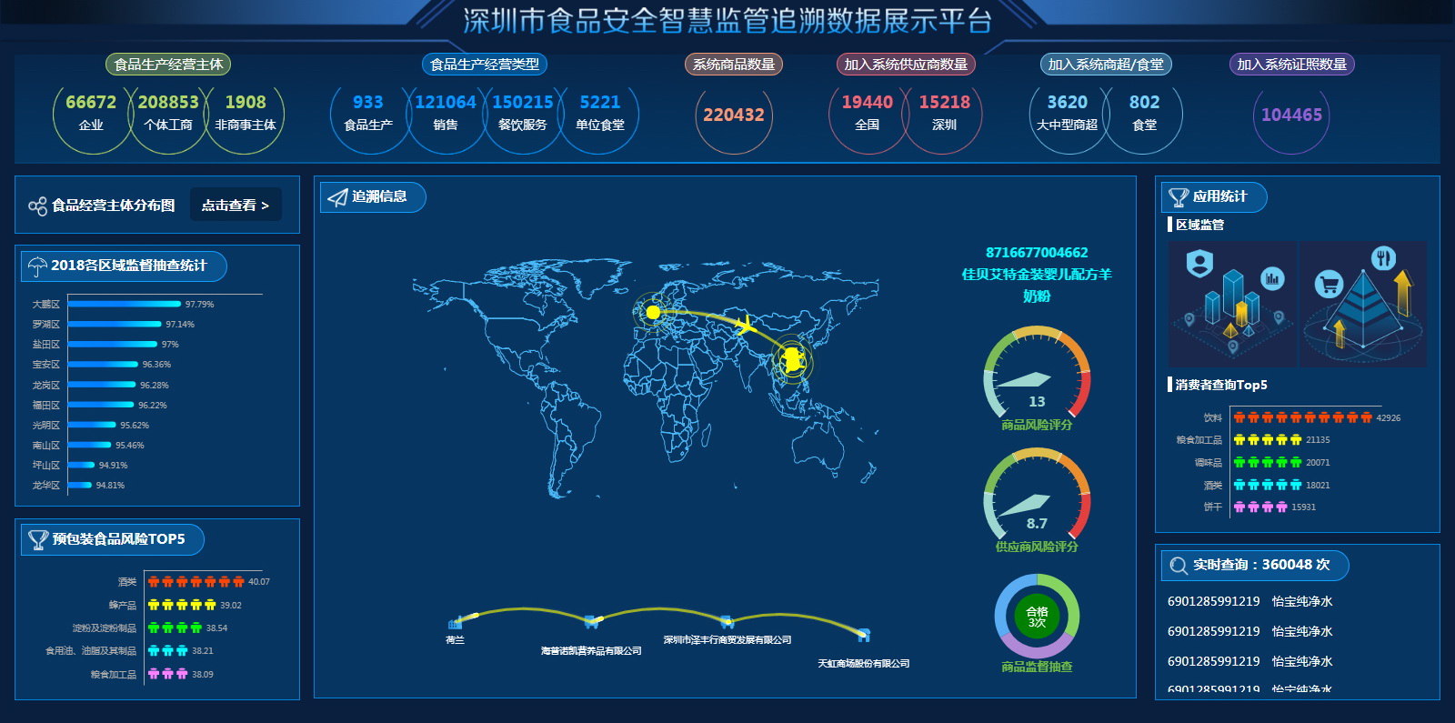
Task: Click the right pyramid illustration thumbnail
Action: (x=1362, y=304)
